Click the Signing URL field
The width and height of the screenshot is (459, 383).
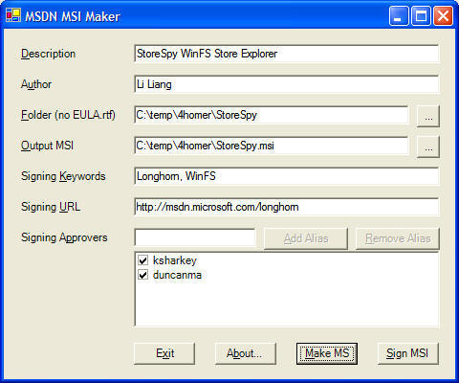click(x=287, y=207)
